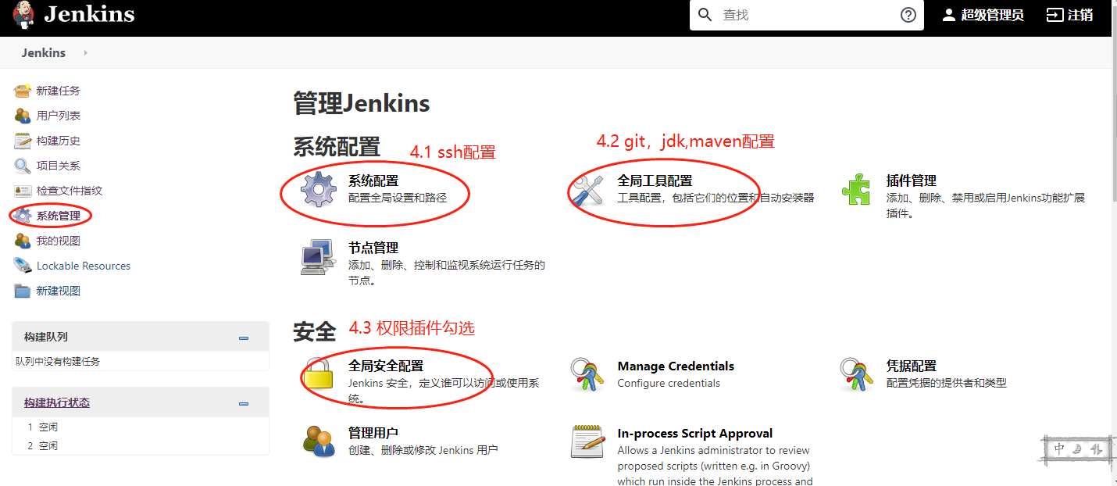Screen dimensions: 1117x486
Task: Open 全局安全配置 via the padlock icon
Action: point(322,374)
